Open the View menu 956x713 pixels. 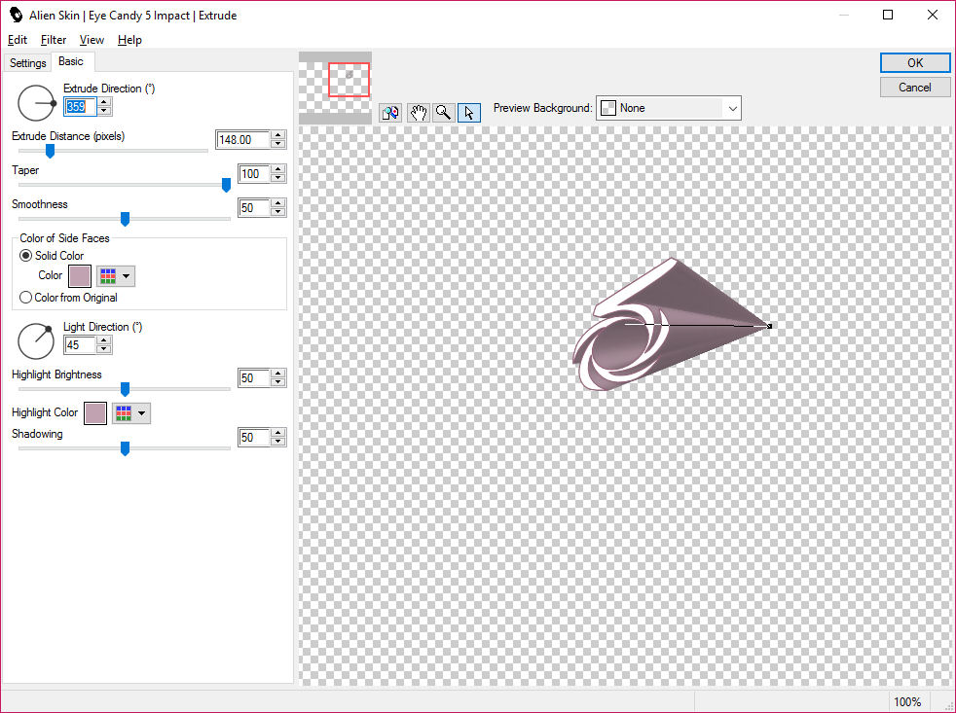pos(92,40)
